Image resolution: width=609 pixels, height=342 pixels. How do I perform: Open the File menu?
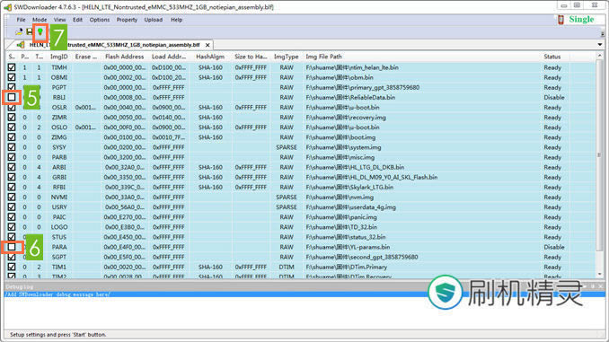[21, 20]
